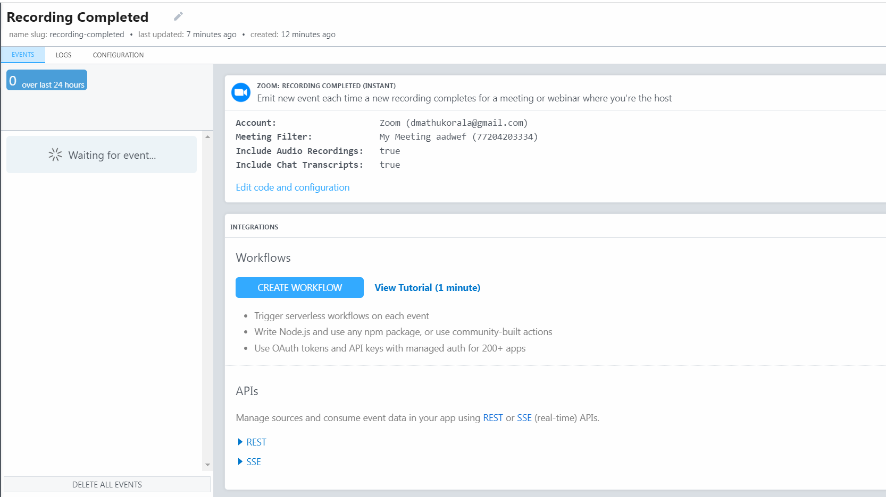Click the Create Workflow button

299,287
